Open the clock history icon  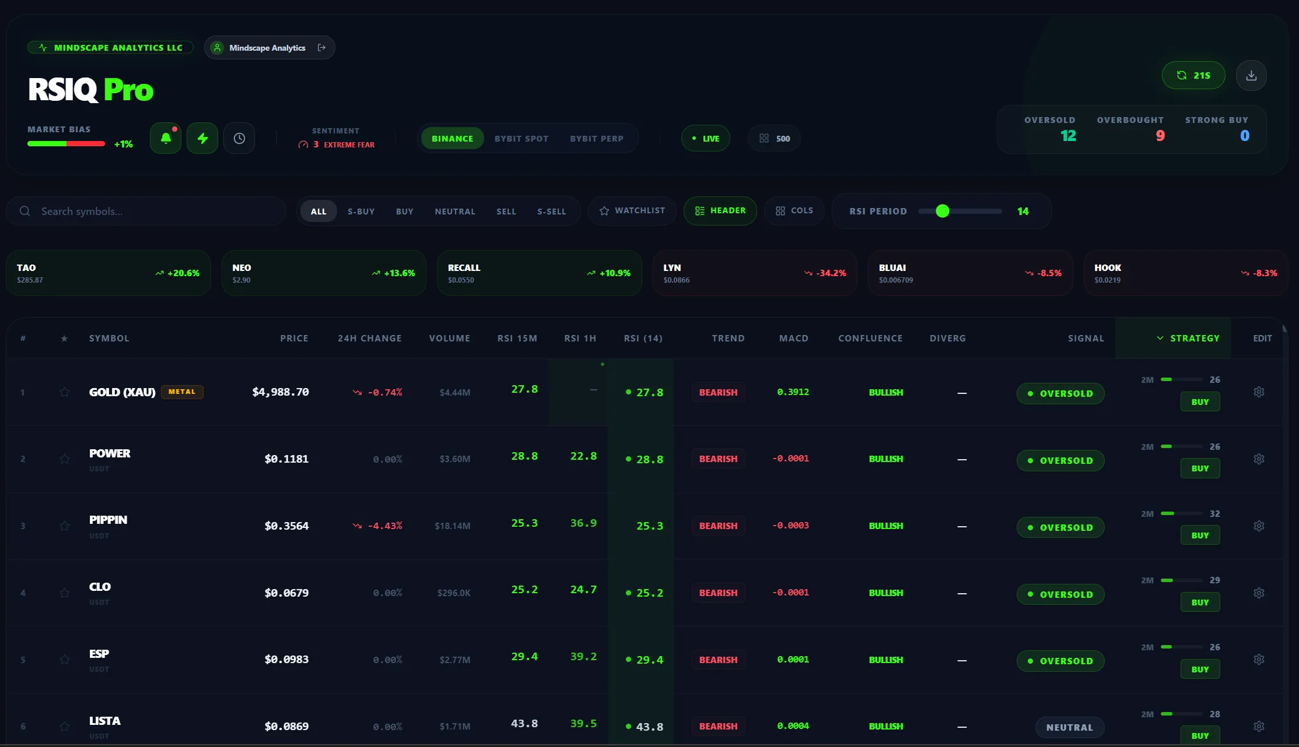(239, 138)
